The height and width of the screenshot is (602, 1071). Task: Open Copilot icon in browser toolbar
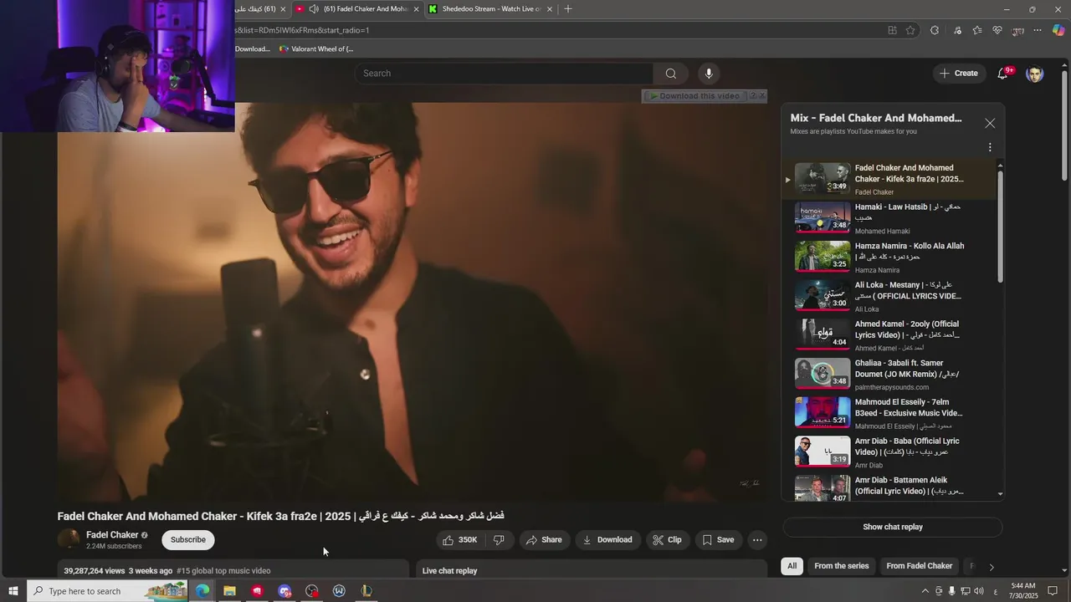1058,30
